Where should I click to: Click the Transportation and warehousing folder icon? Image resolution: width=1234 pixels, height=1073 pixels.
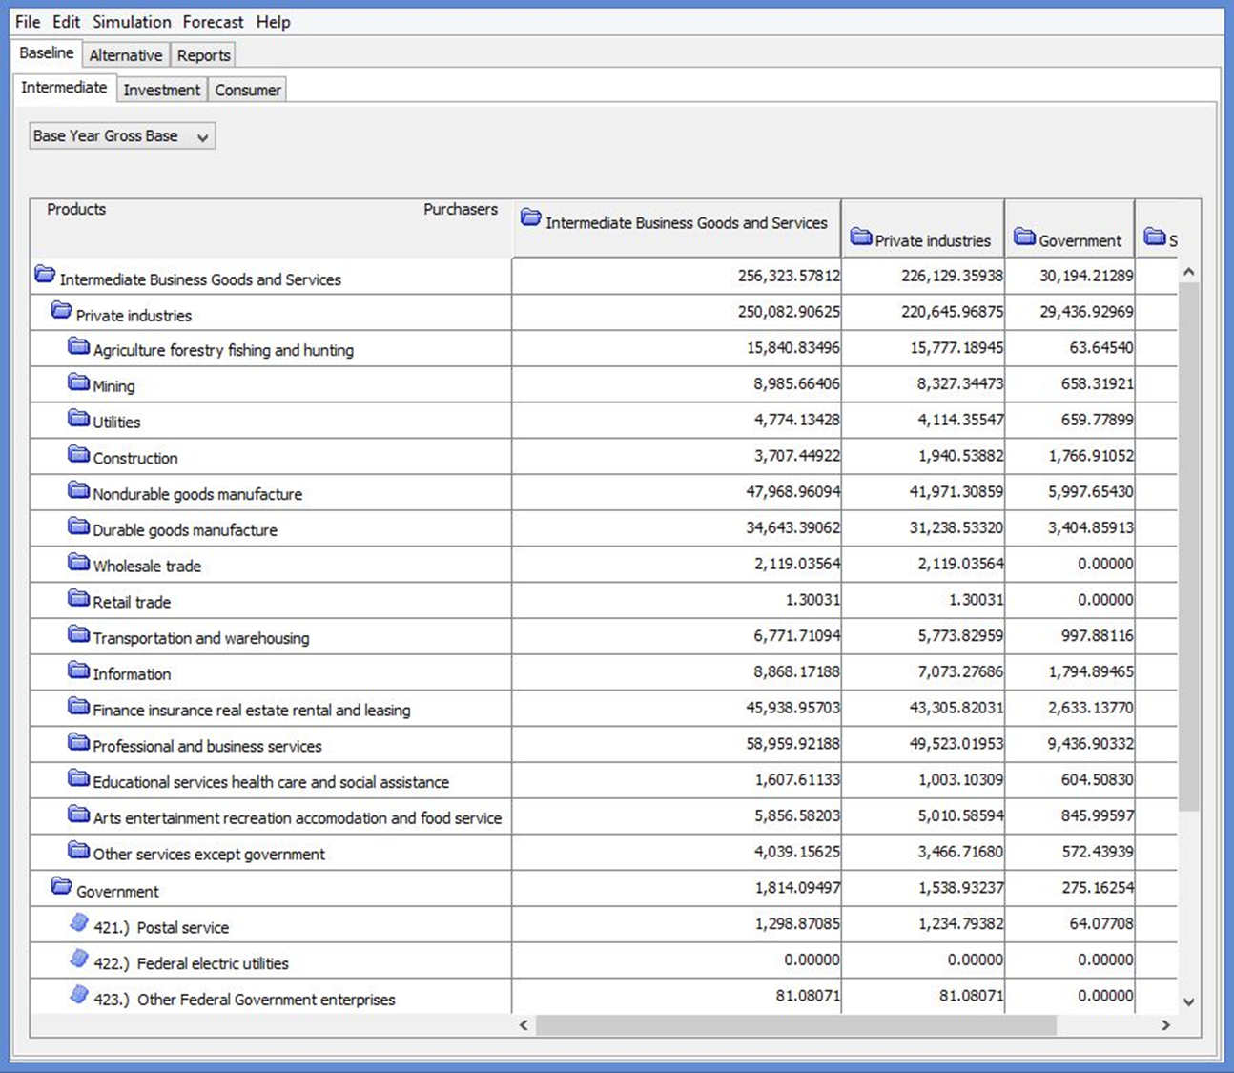coord(78,633)
